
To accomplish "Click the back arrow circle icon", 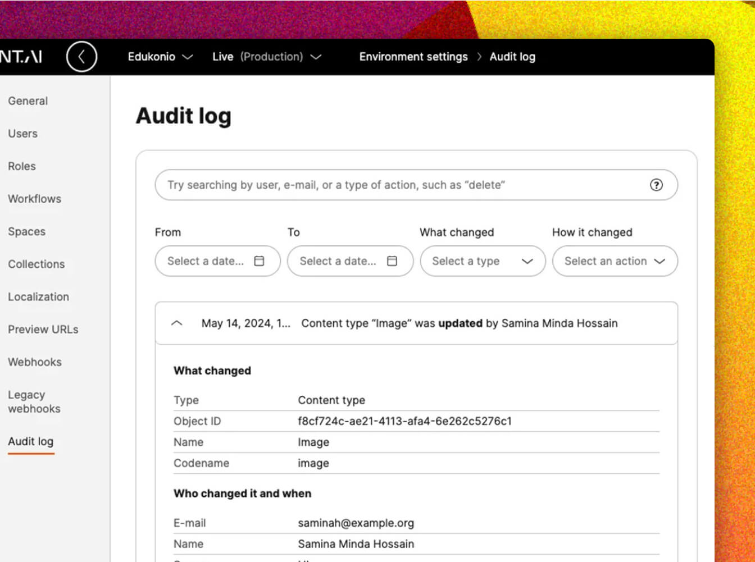I will click(x=81, y=57).
